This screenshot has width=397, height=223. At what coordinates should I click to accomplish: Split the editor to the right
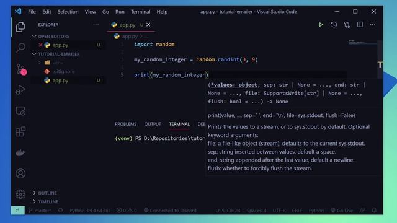[360, 25]
